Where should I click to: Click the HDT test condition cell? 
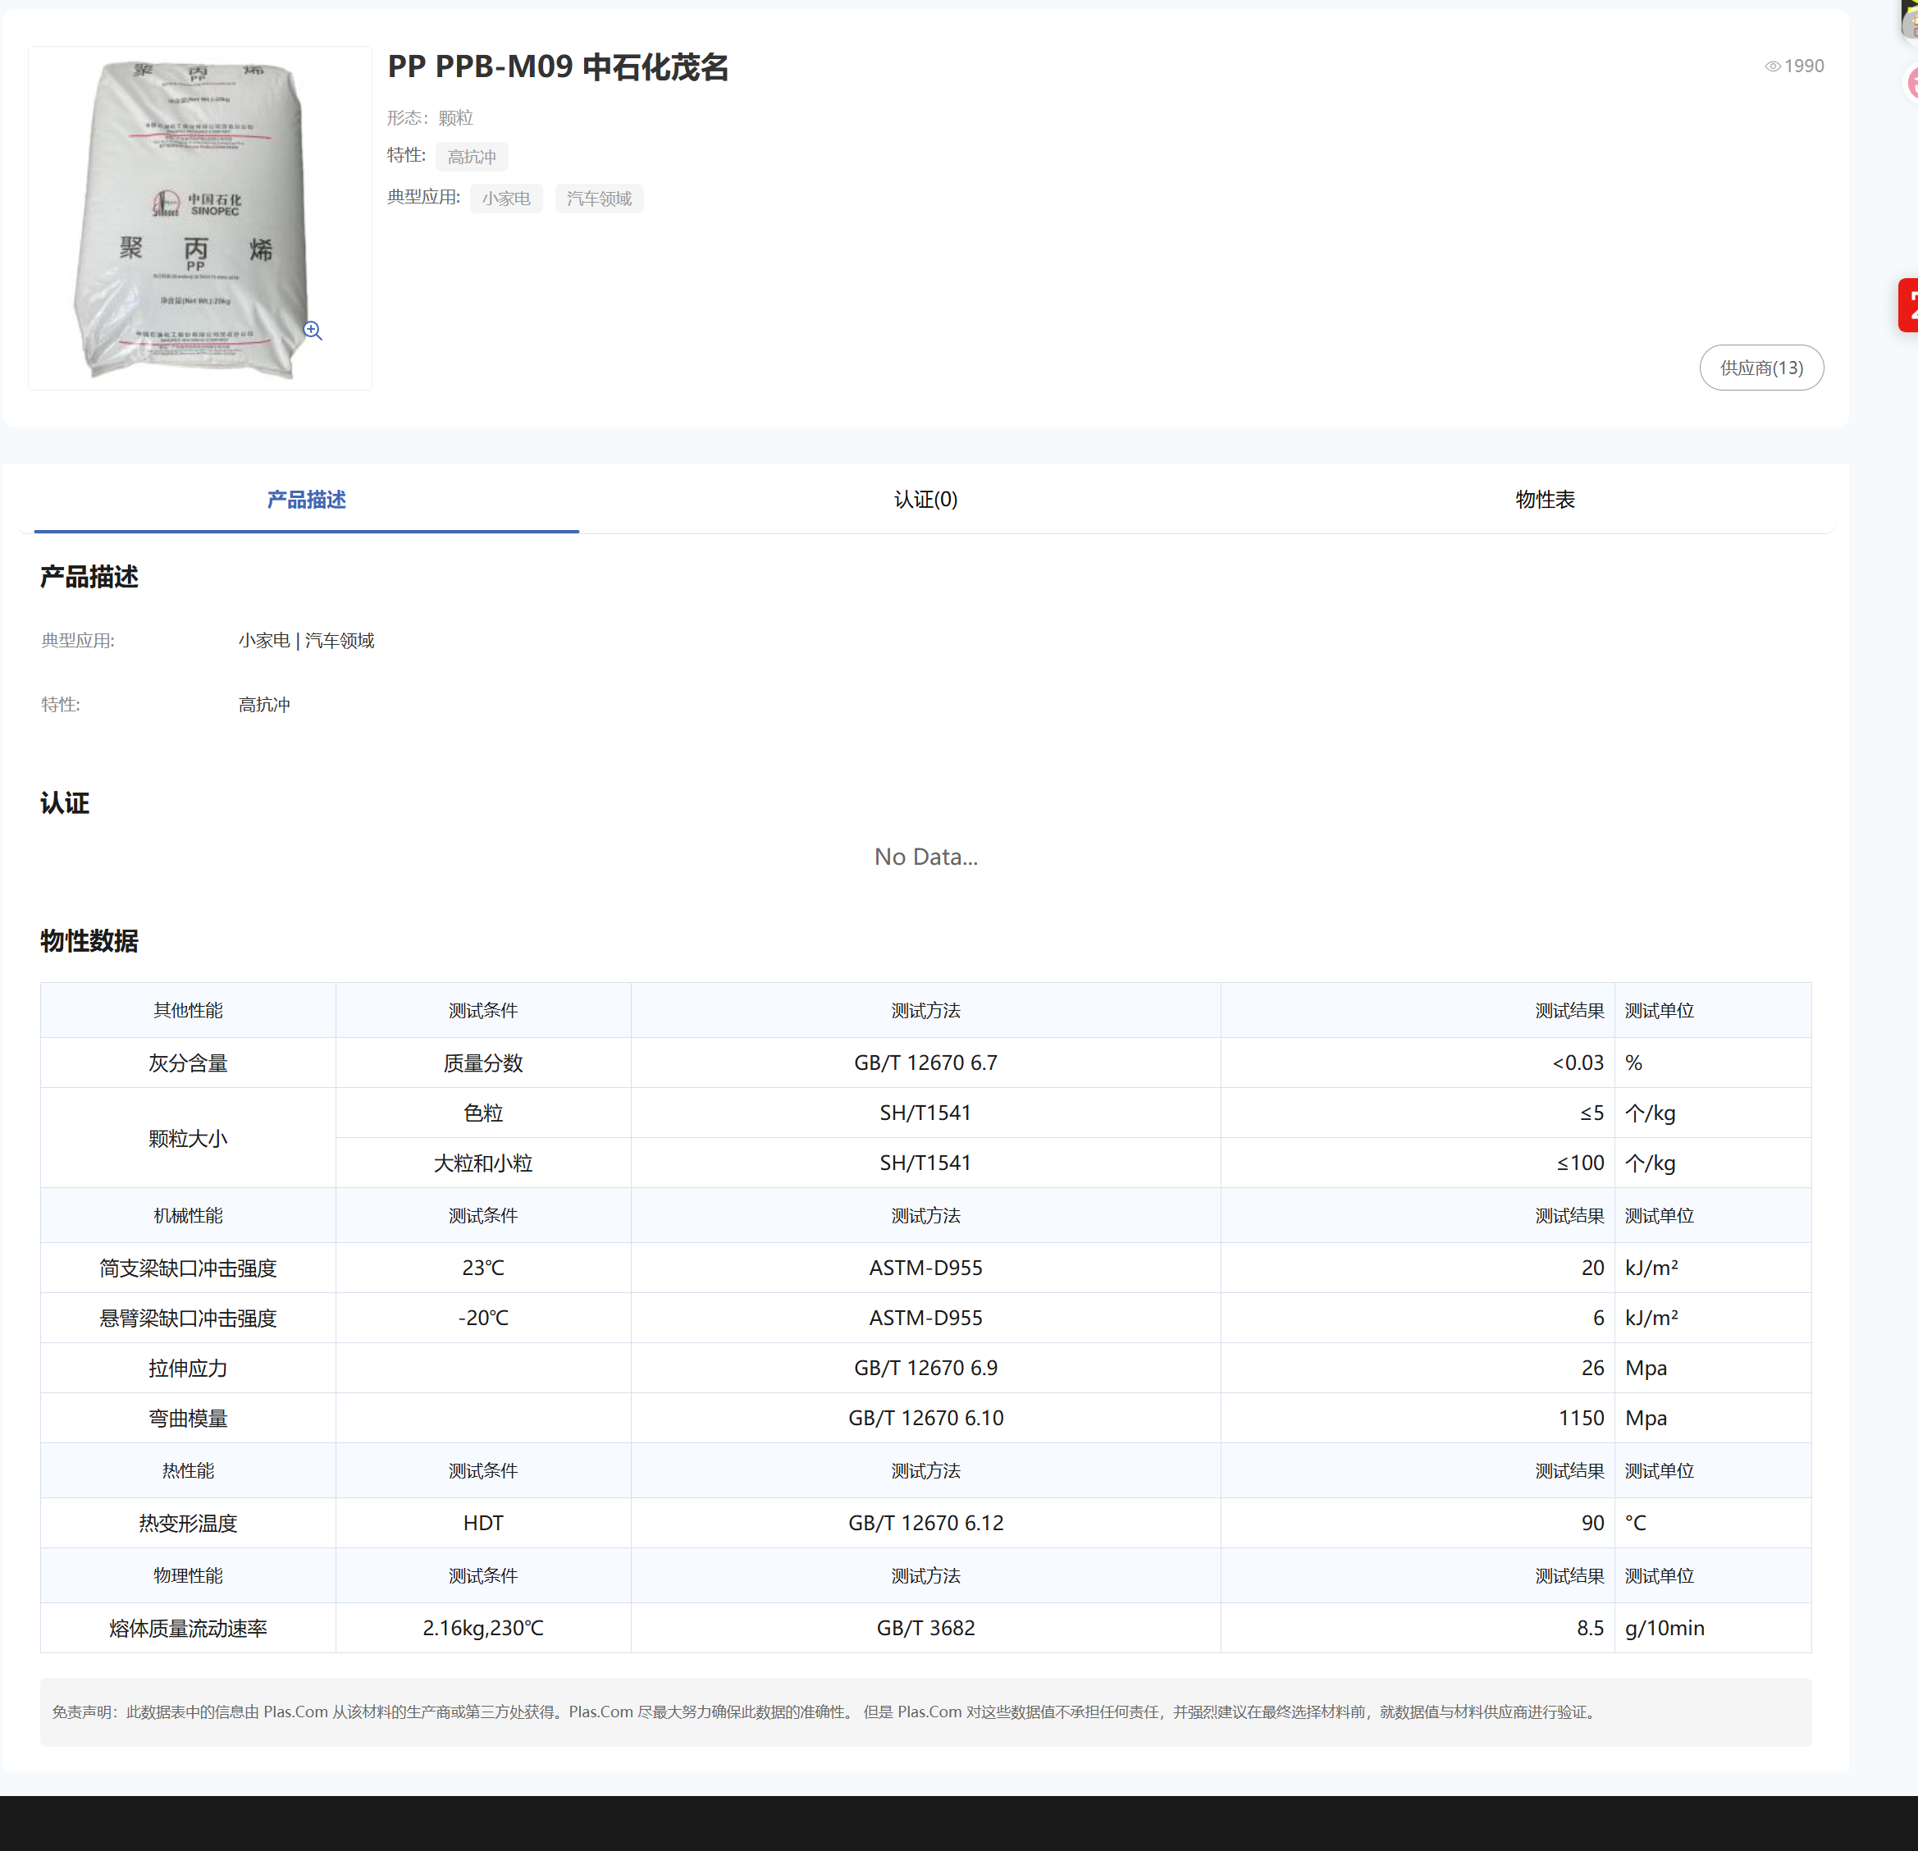click(483, 1523)
